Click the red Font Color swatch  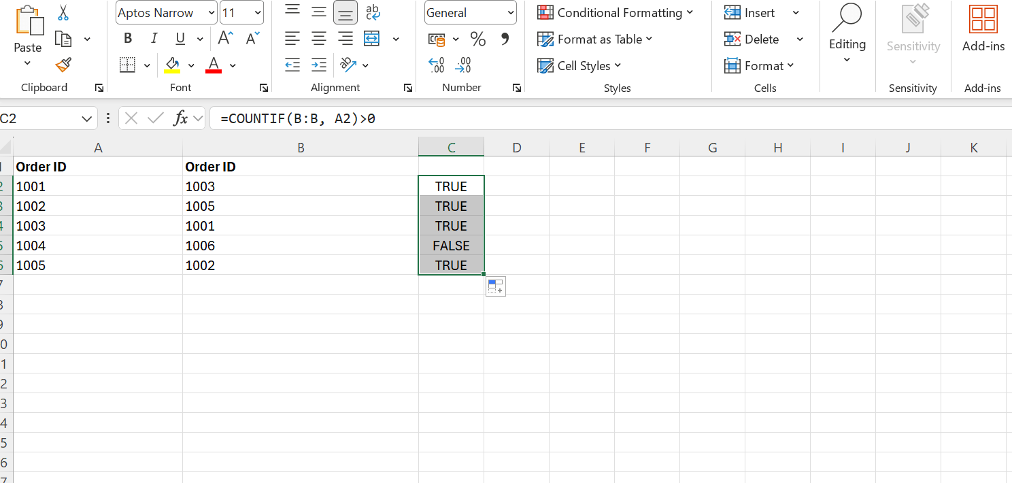(214, 65)
